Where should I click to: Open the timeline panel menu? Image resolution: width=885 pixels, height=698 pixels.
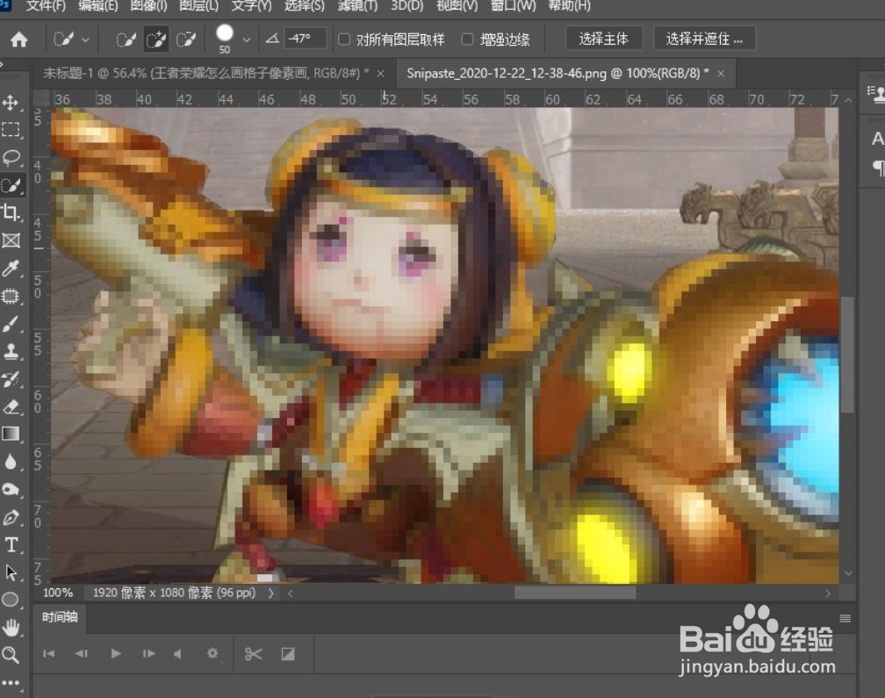pos(845,618)
